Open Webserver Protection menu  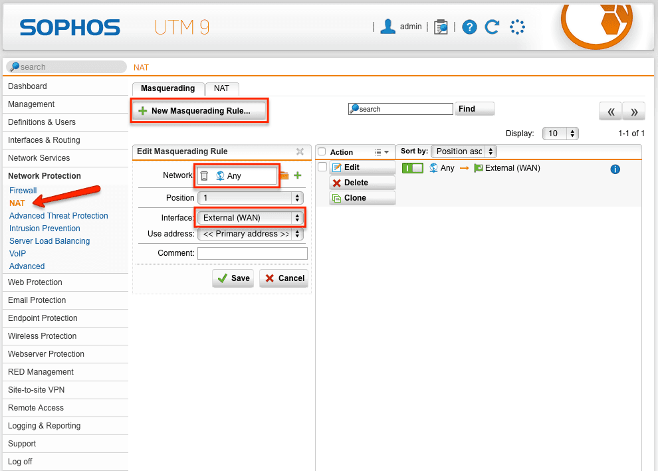(65, 354)
